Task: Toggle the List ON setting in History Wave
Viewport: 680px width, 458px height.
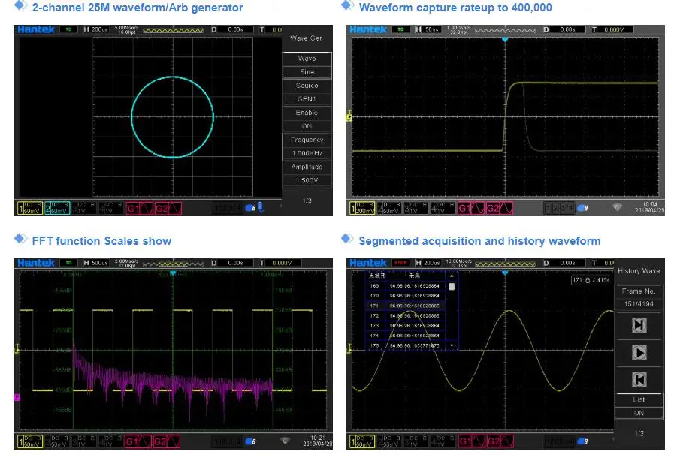Action: pos(639,414)
